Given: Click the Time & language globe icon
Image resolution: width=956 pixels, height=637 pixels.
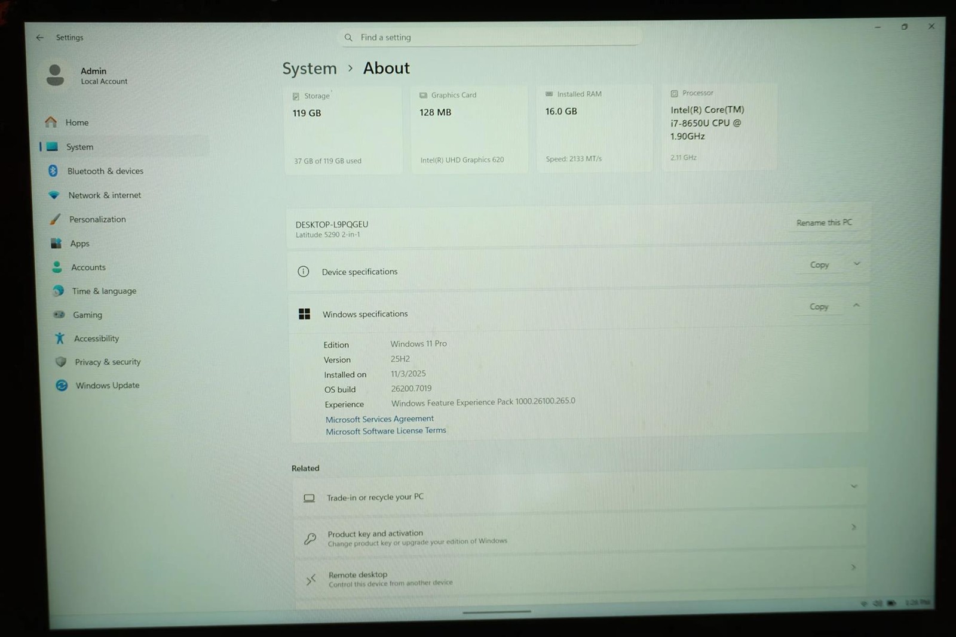Looking at the screenshot, I should [58, 291].
